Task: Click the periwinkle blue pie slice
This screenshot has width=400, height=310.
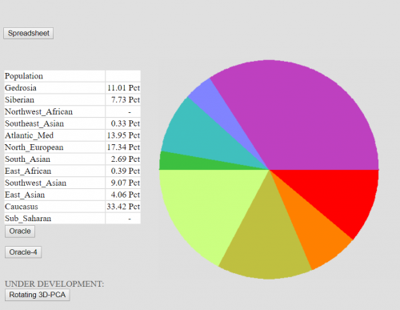Action: tap(216, 104)
